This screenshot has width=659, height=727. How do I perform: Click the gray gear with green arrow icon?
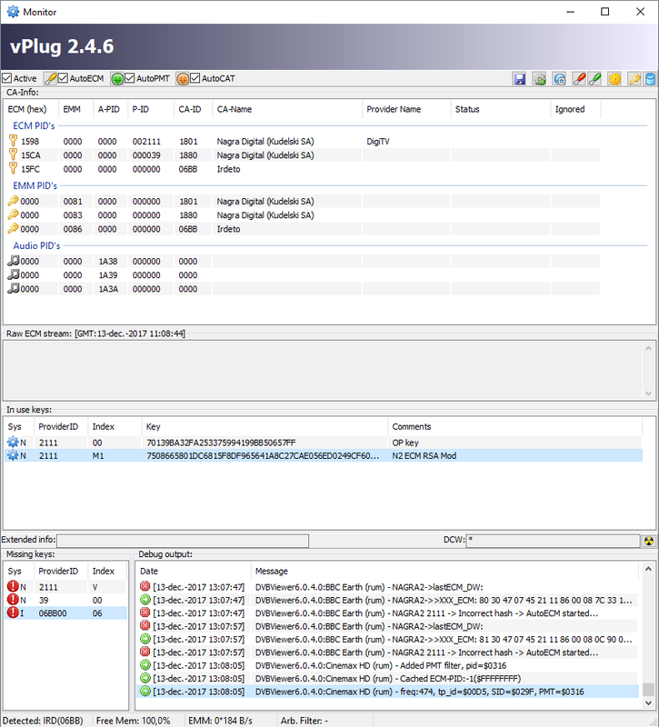pyautogui.click(x=539, y=79)
